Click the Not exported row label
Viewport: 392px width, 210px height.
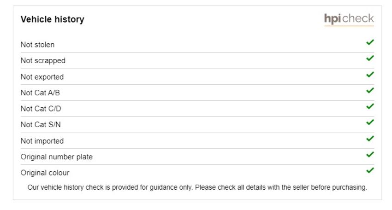[x=42, y=77]
